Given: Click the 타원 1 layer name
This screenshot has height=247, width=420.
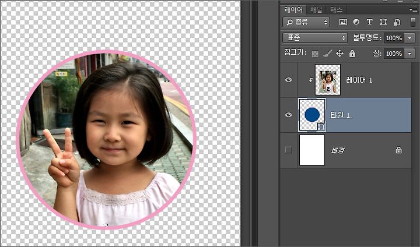Looking at the screenshot, I should [x=340, y=115].
